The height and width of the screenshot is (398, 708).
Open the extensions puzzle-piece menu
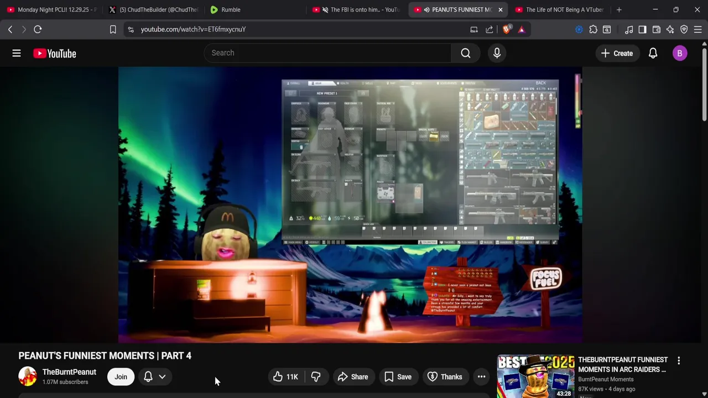pos(593,29)
